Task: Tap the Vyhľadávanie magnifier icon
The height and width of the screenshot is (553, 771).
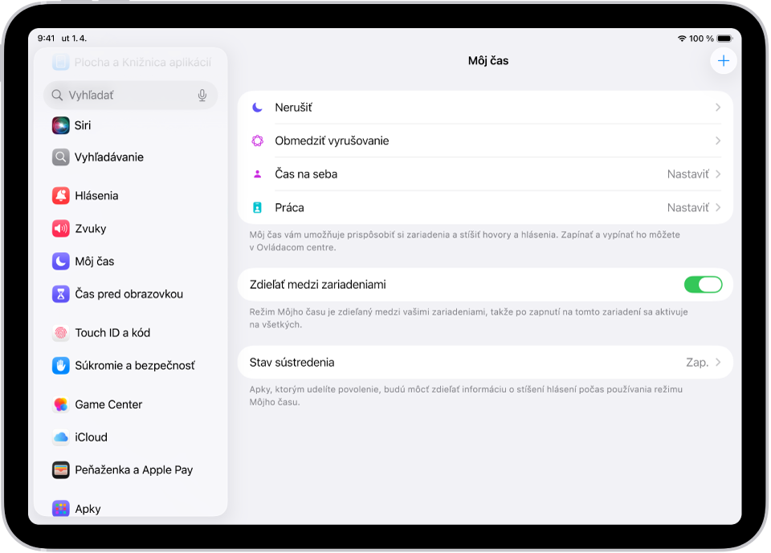Action: tap(60, 157)
